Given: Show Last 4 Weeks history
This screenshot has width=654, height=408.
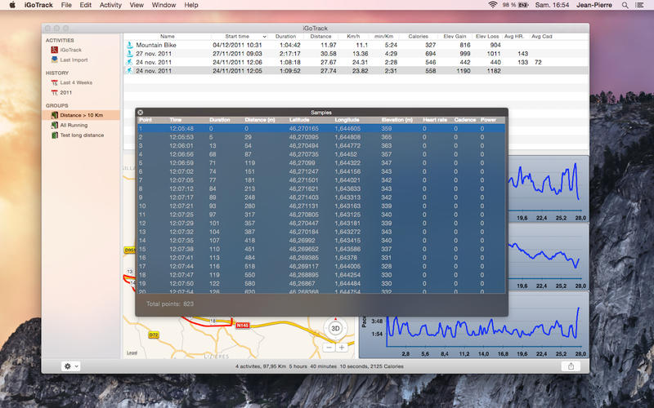Looking at the screenshot, I should pos(76,83).
